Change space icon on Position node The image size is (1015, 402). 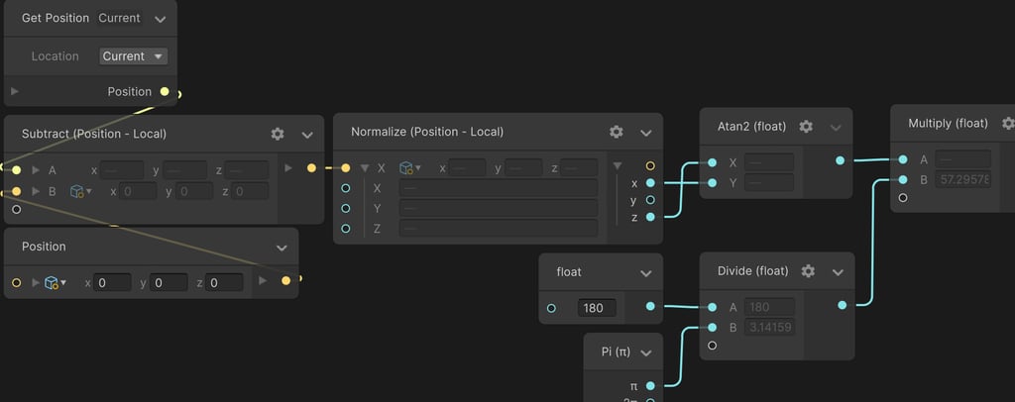point(55,282)
